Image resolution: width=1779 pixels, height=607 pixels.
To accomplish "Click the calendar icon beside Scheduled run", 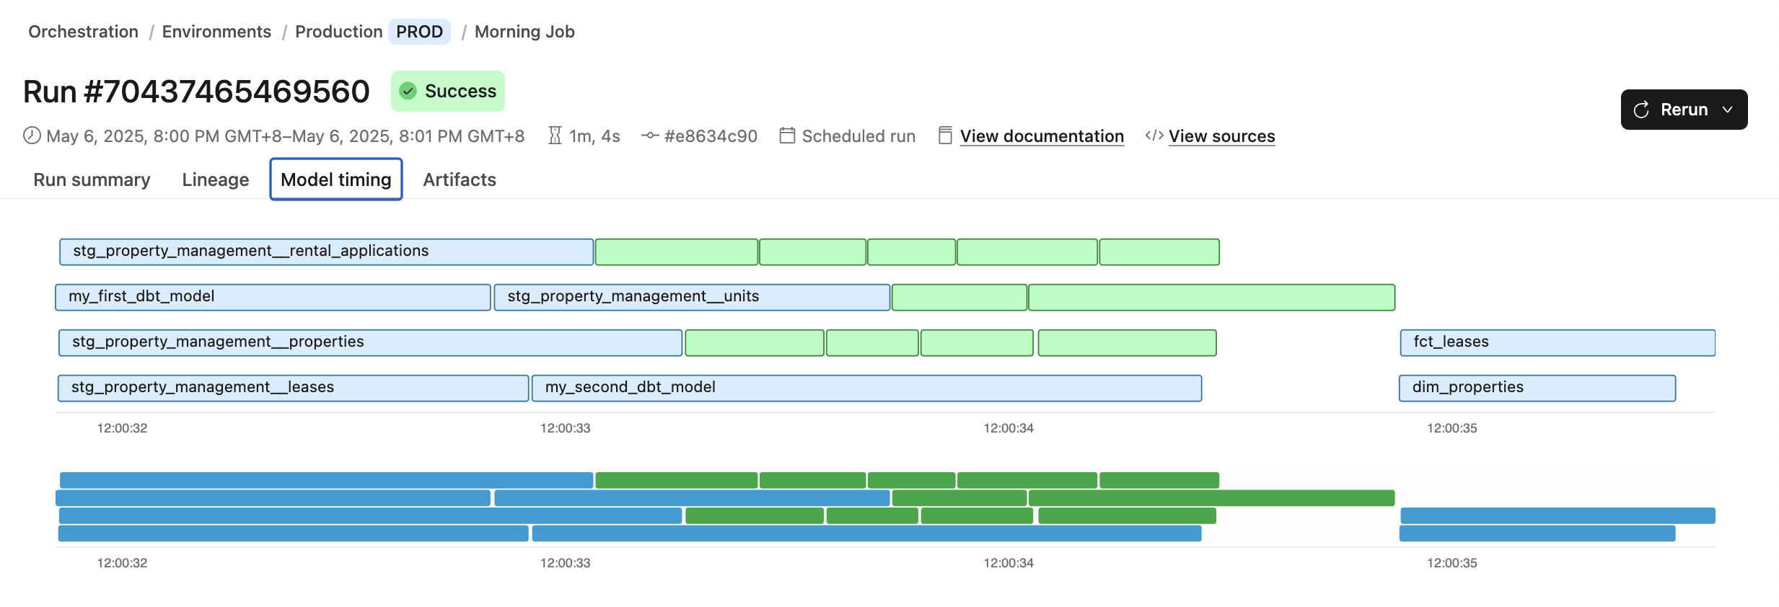I will click(x=787, y=136).
